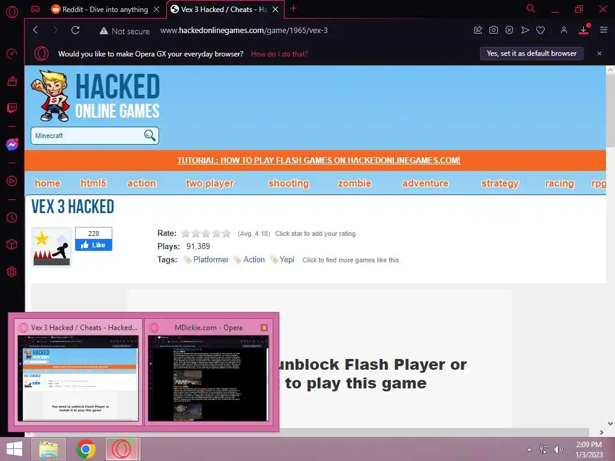Open History clock icon in sidebar
This screenshot has height=461, width=615.
tap(12, 217)
